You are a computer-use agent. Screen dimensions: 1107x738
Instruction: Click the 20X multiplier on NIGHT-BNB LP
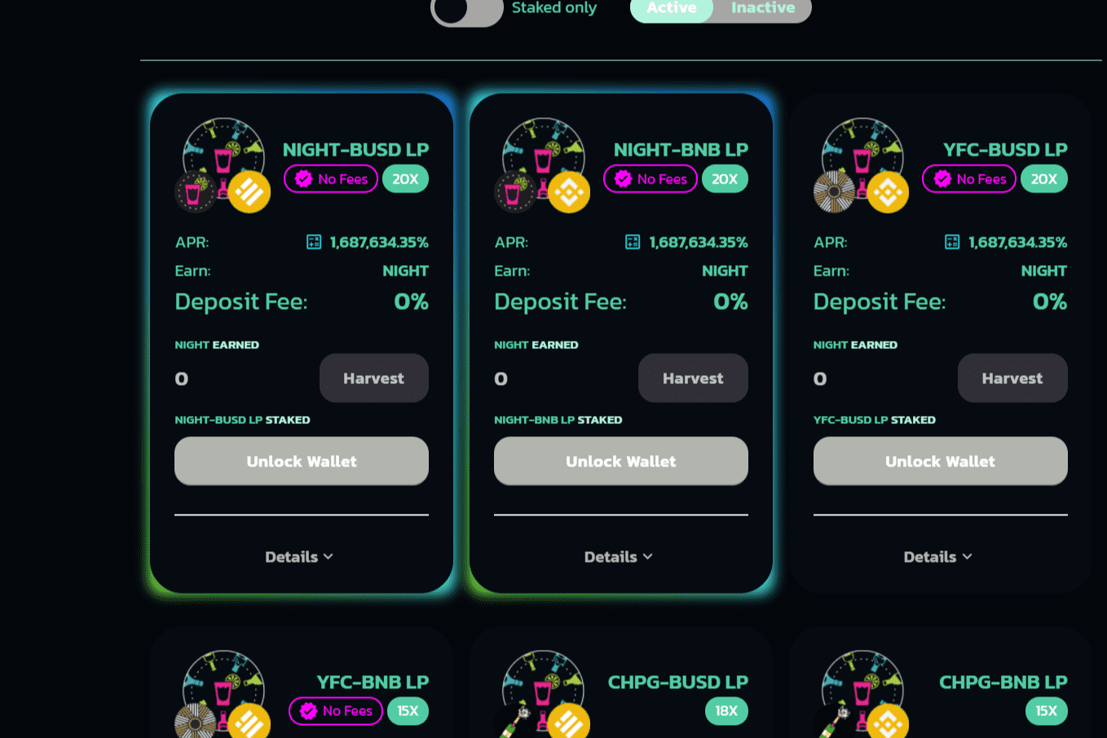725,179
